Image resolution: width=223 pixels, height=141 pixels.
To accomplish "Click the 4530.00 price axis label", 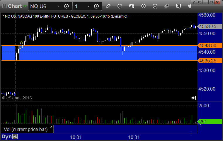I will pos(207,70).
